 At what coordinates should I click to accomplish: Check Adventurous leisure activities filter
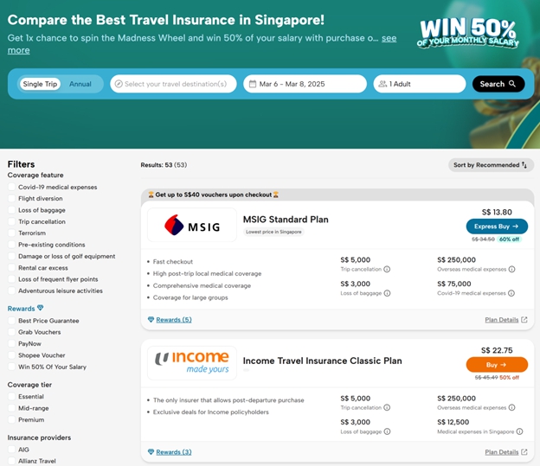(12, 290)
